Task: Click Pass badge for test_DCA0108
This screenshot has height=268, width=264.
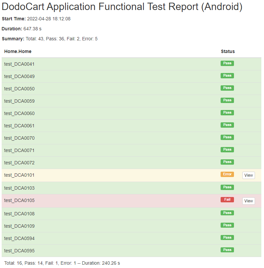Action: tap(227, 213)
